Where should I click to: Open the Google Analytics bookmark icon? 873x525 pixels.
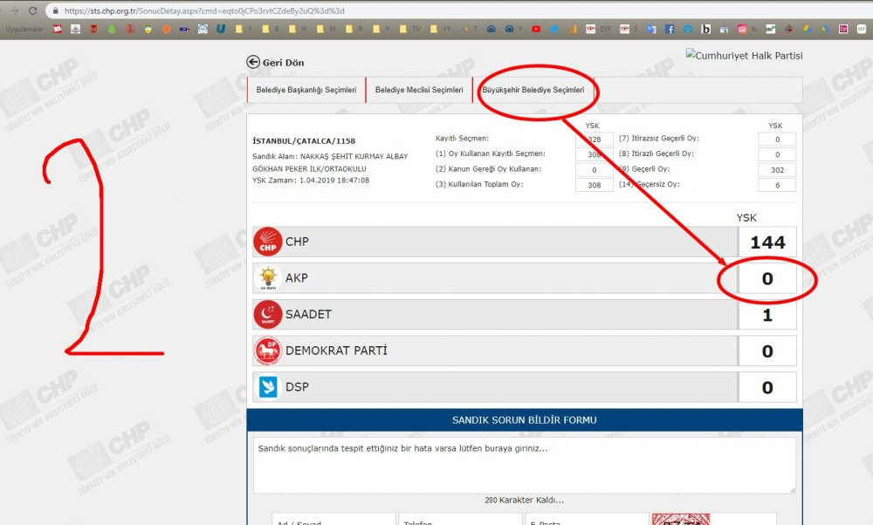pos(573,29)
